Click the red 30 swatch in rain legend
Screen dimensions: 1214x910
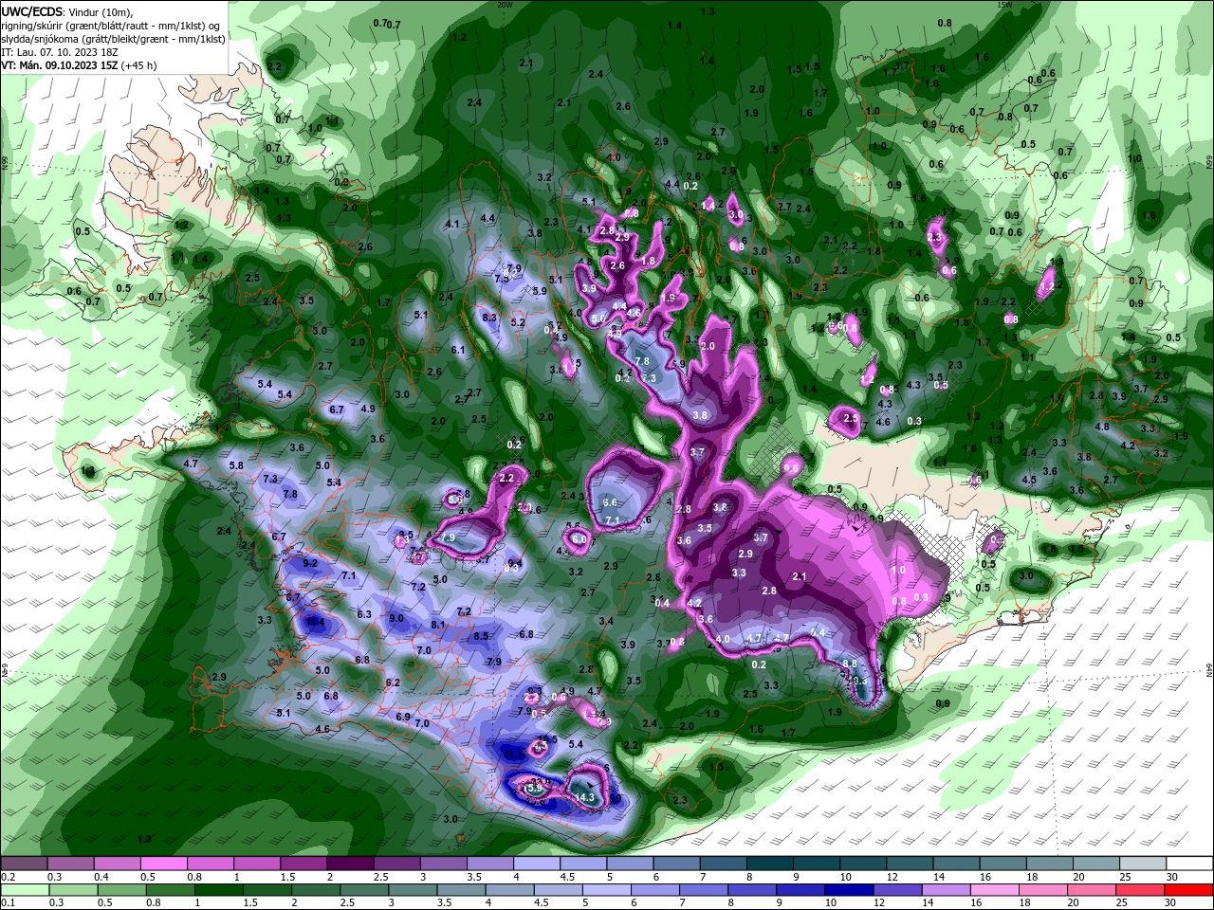coord(1190,890)
